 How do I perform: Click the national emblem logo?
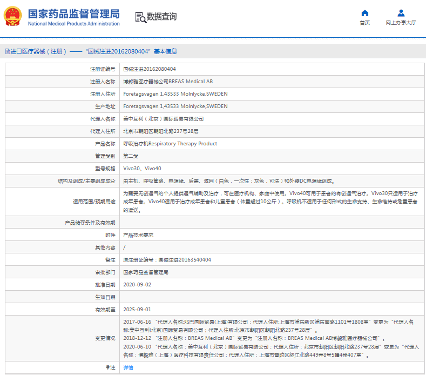pos(12,16)
